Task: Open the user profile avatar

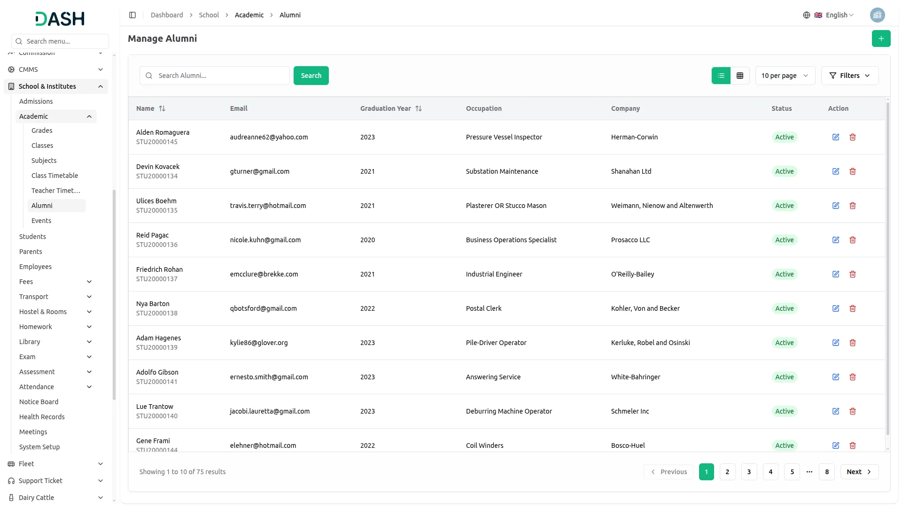Action: point(877,15)
